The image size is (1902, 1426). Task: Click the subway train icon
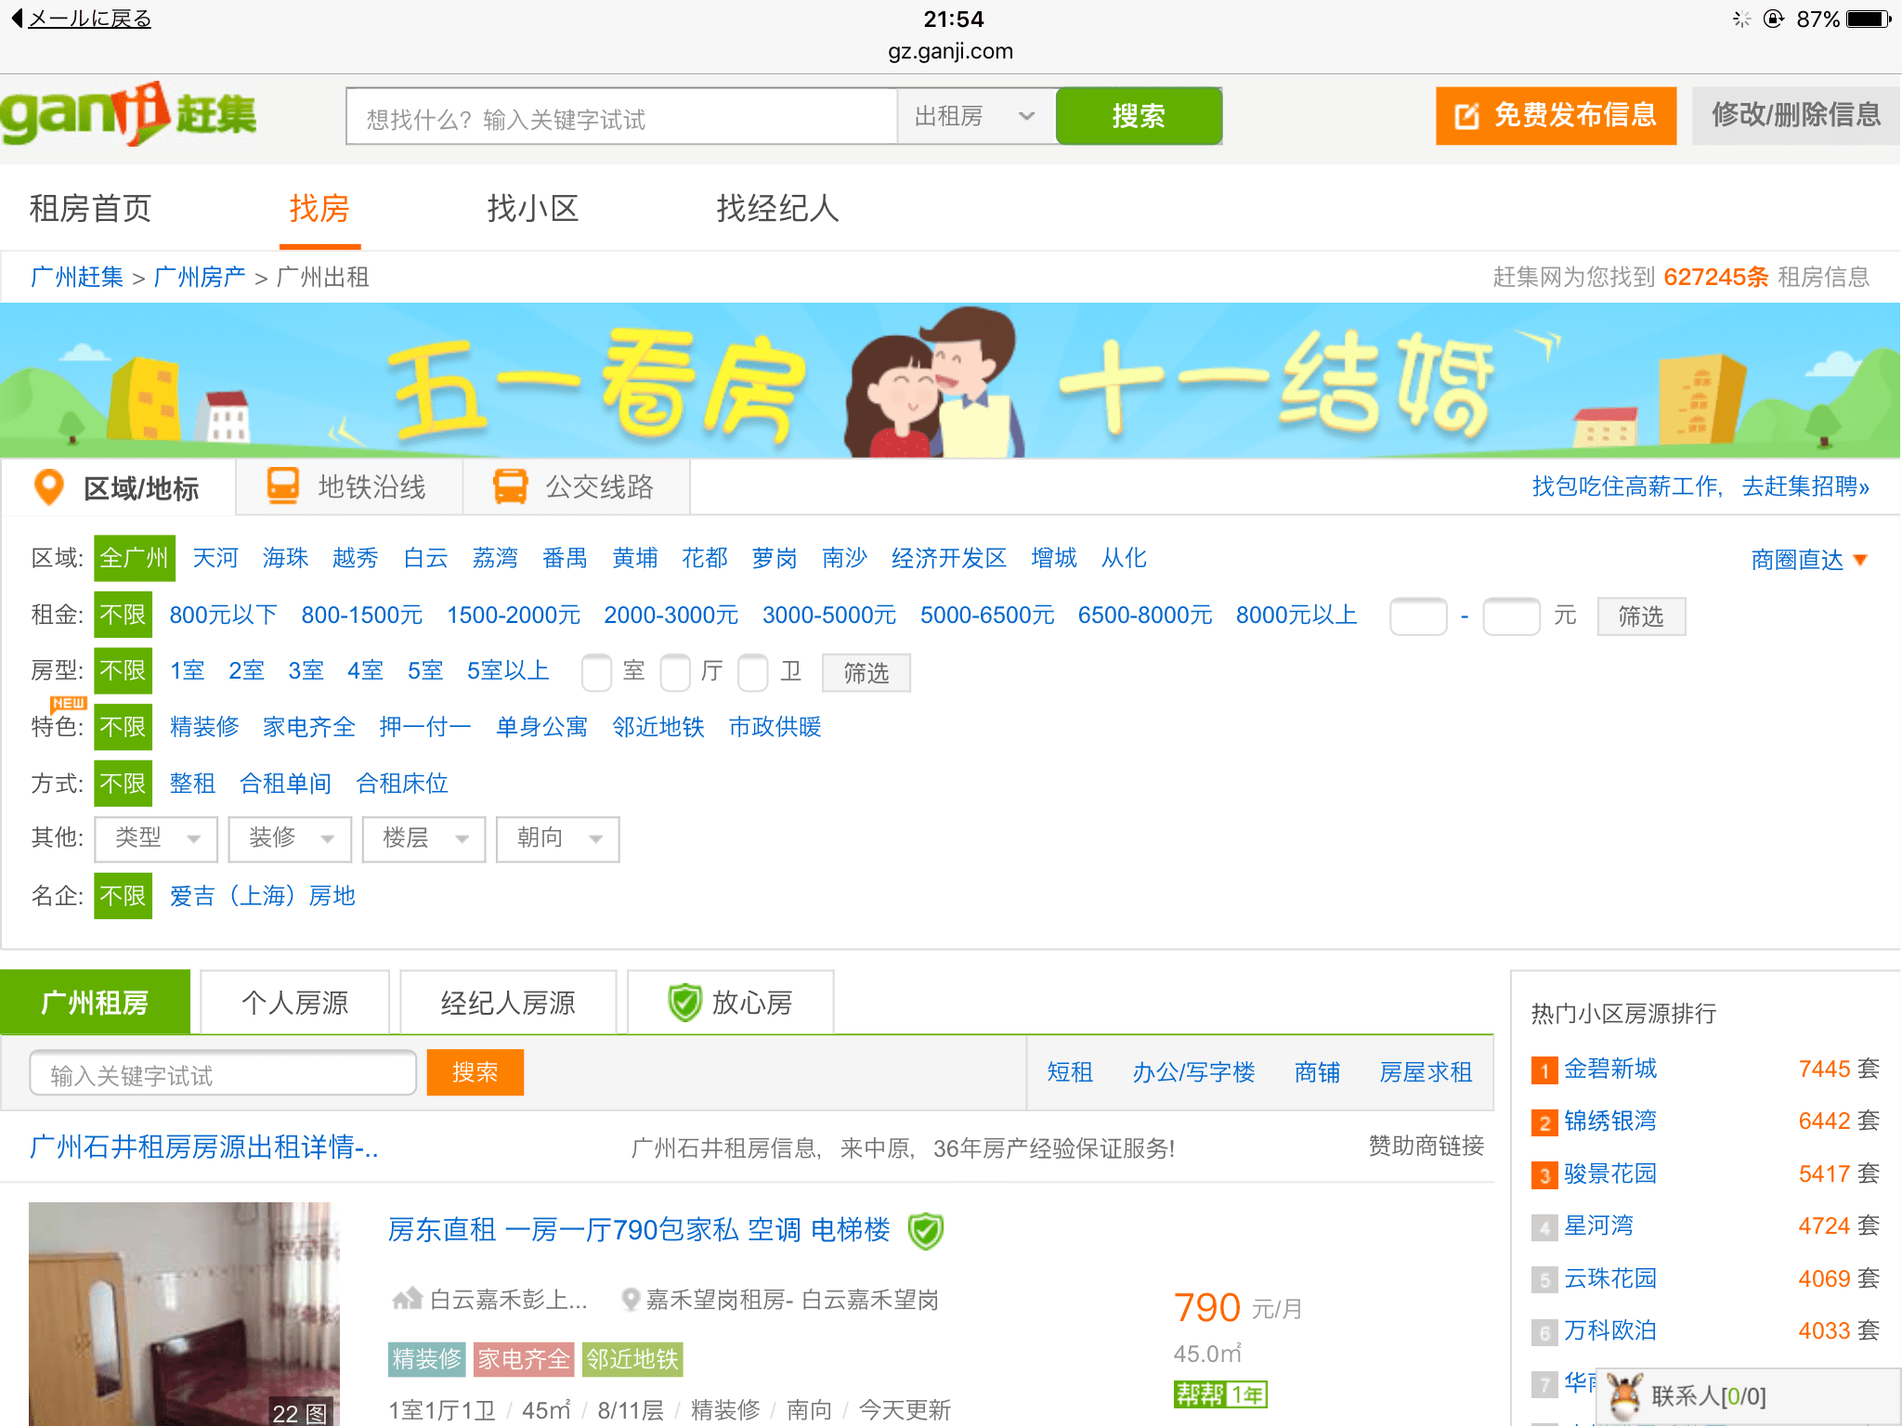(283, 486)
